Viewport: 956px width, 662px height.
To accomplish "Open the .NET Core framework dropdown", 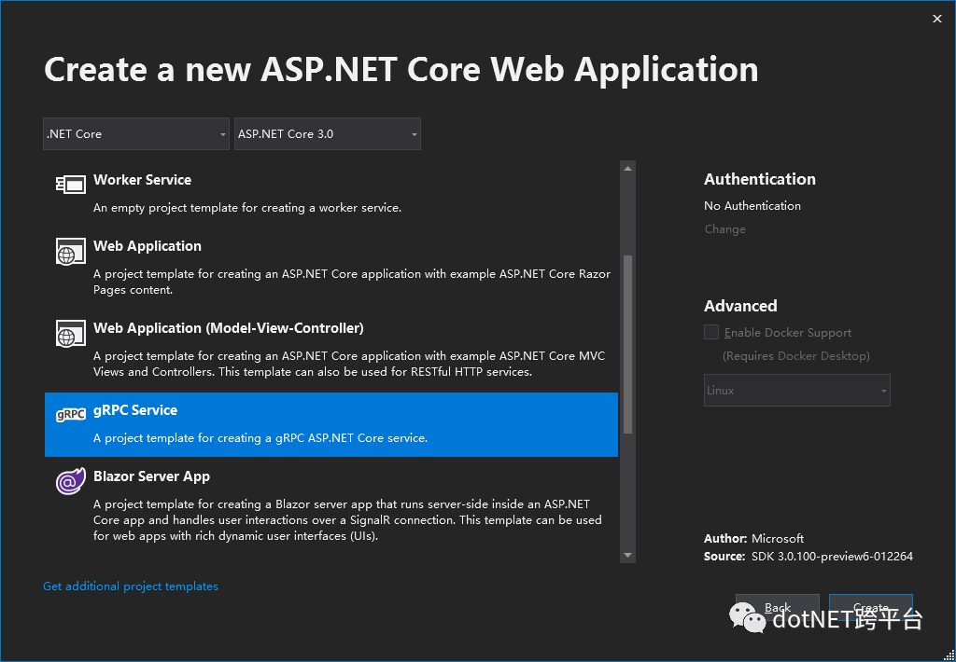I will (x=135, y=133).
